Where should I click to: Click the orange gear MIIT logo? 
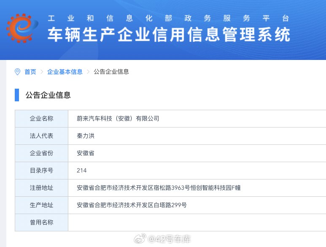(22, 28)
